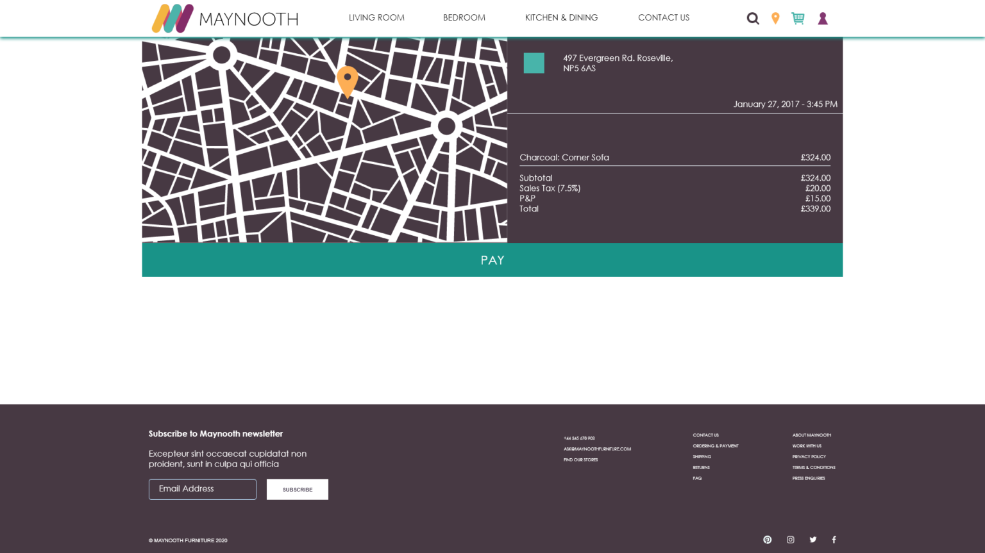Click the PAY button

(x=492, y=260)
